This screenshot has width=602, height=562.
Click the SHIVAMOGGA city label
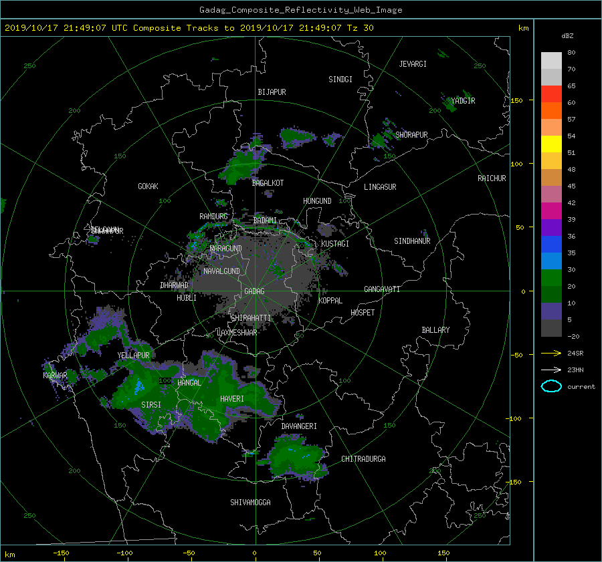pyautogui.click(x=250, y=502)
